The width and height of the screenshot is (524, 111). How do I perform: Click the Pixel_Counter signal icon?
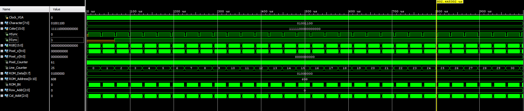click(x=6, y=62)
